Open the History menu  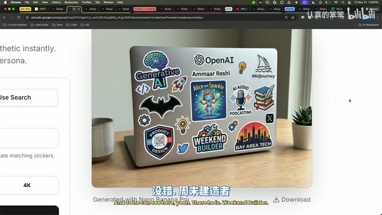[56, 2]
